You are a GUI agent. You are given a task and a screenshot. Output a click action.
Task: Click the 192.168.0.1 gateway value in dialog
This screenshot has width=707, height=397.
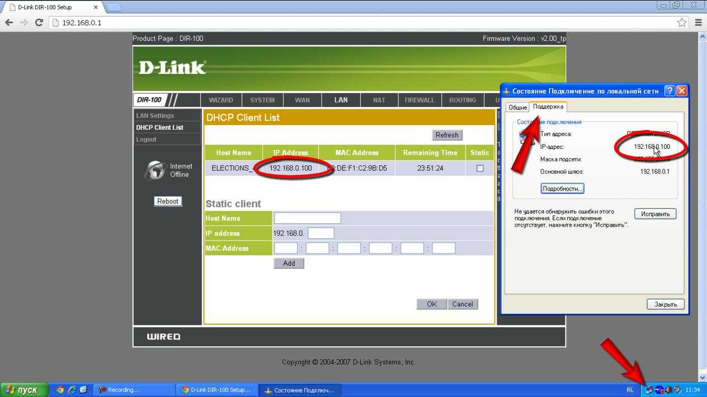pyautogui.click(x=655, y=171)
